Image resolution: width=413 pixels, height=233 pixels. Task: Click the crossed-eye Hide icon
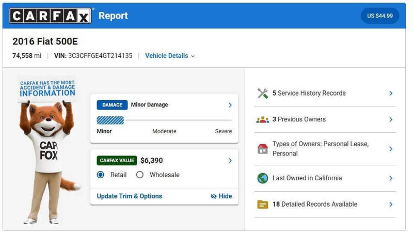click(x=214, y=196)
